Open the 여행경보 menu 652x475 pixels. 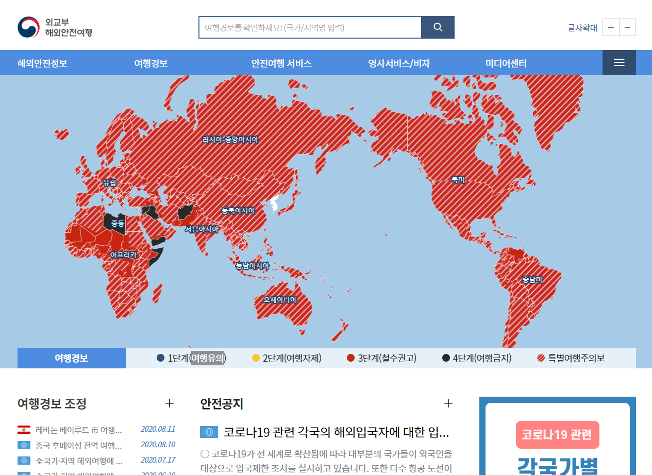151,63
